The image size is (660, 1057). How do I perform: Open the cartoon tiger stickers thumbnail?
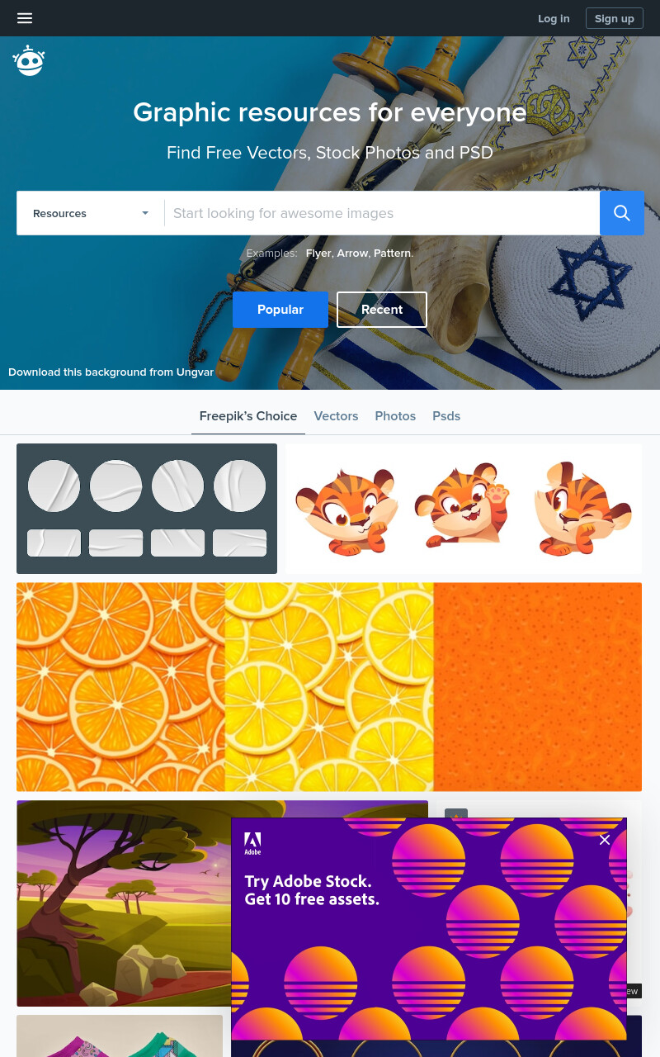pos(464,509)
